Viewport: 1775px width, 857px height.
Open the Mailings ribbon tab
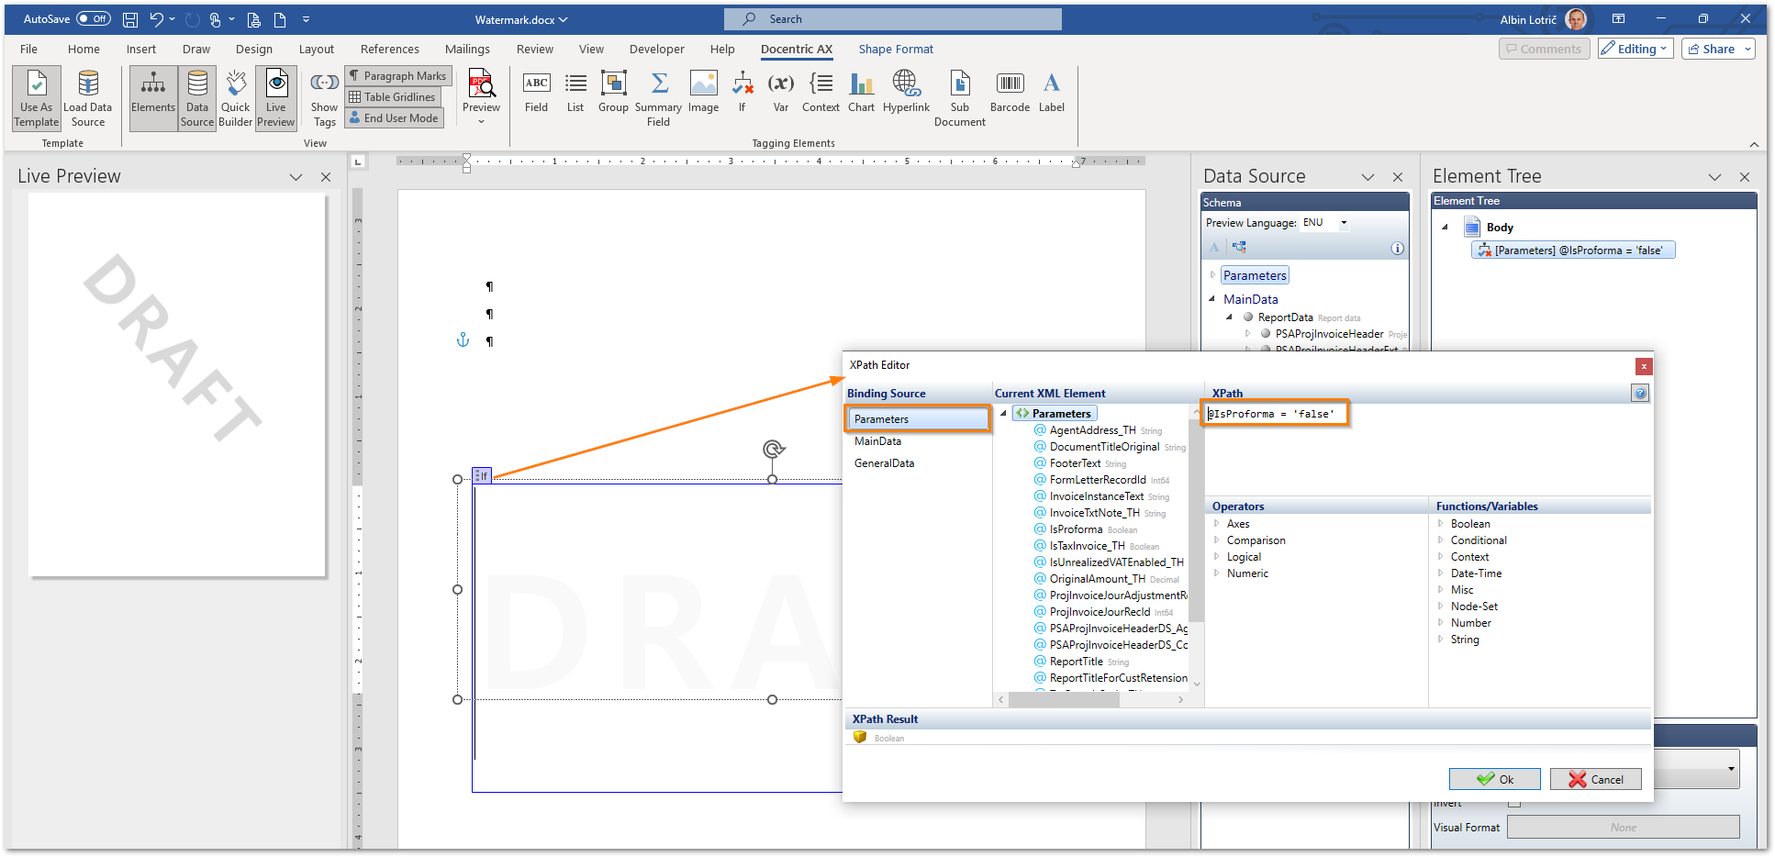click(467, 50)
